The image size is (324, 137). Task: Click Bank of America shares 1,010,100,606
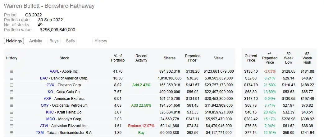170,78
